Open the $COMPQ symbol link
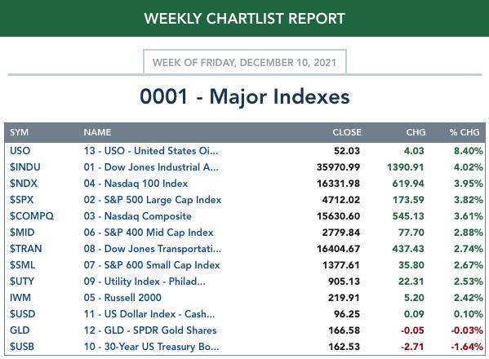This screenshot has width=489, height=359. click(32, 216)
